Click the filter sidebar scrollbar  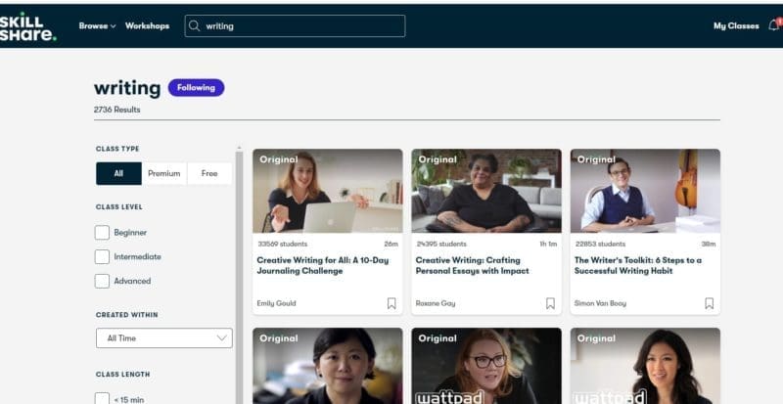tap(239, 275)
